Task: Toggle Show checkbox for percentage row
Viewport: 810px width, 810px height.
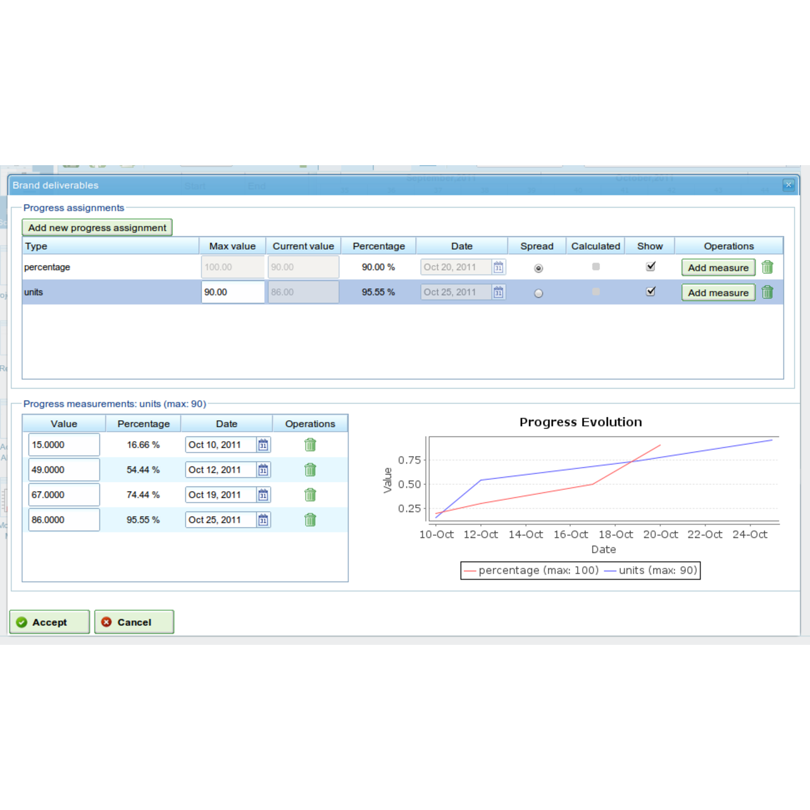Action: pyautogui.click(x=651, y=266)
